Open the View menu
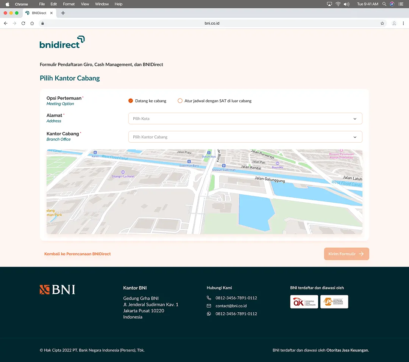Screen dimensions: 409x362 click(85, 4)
